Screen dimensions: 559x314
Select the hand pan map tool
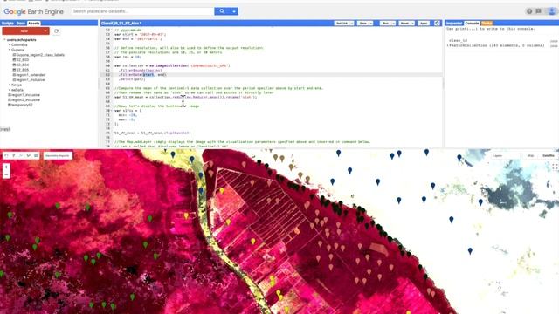(6, 155)
